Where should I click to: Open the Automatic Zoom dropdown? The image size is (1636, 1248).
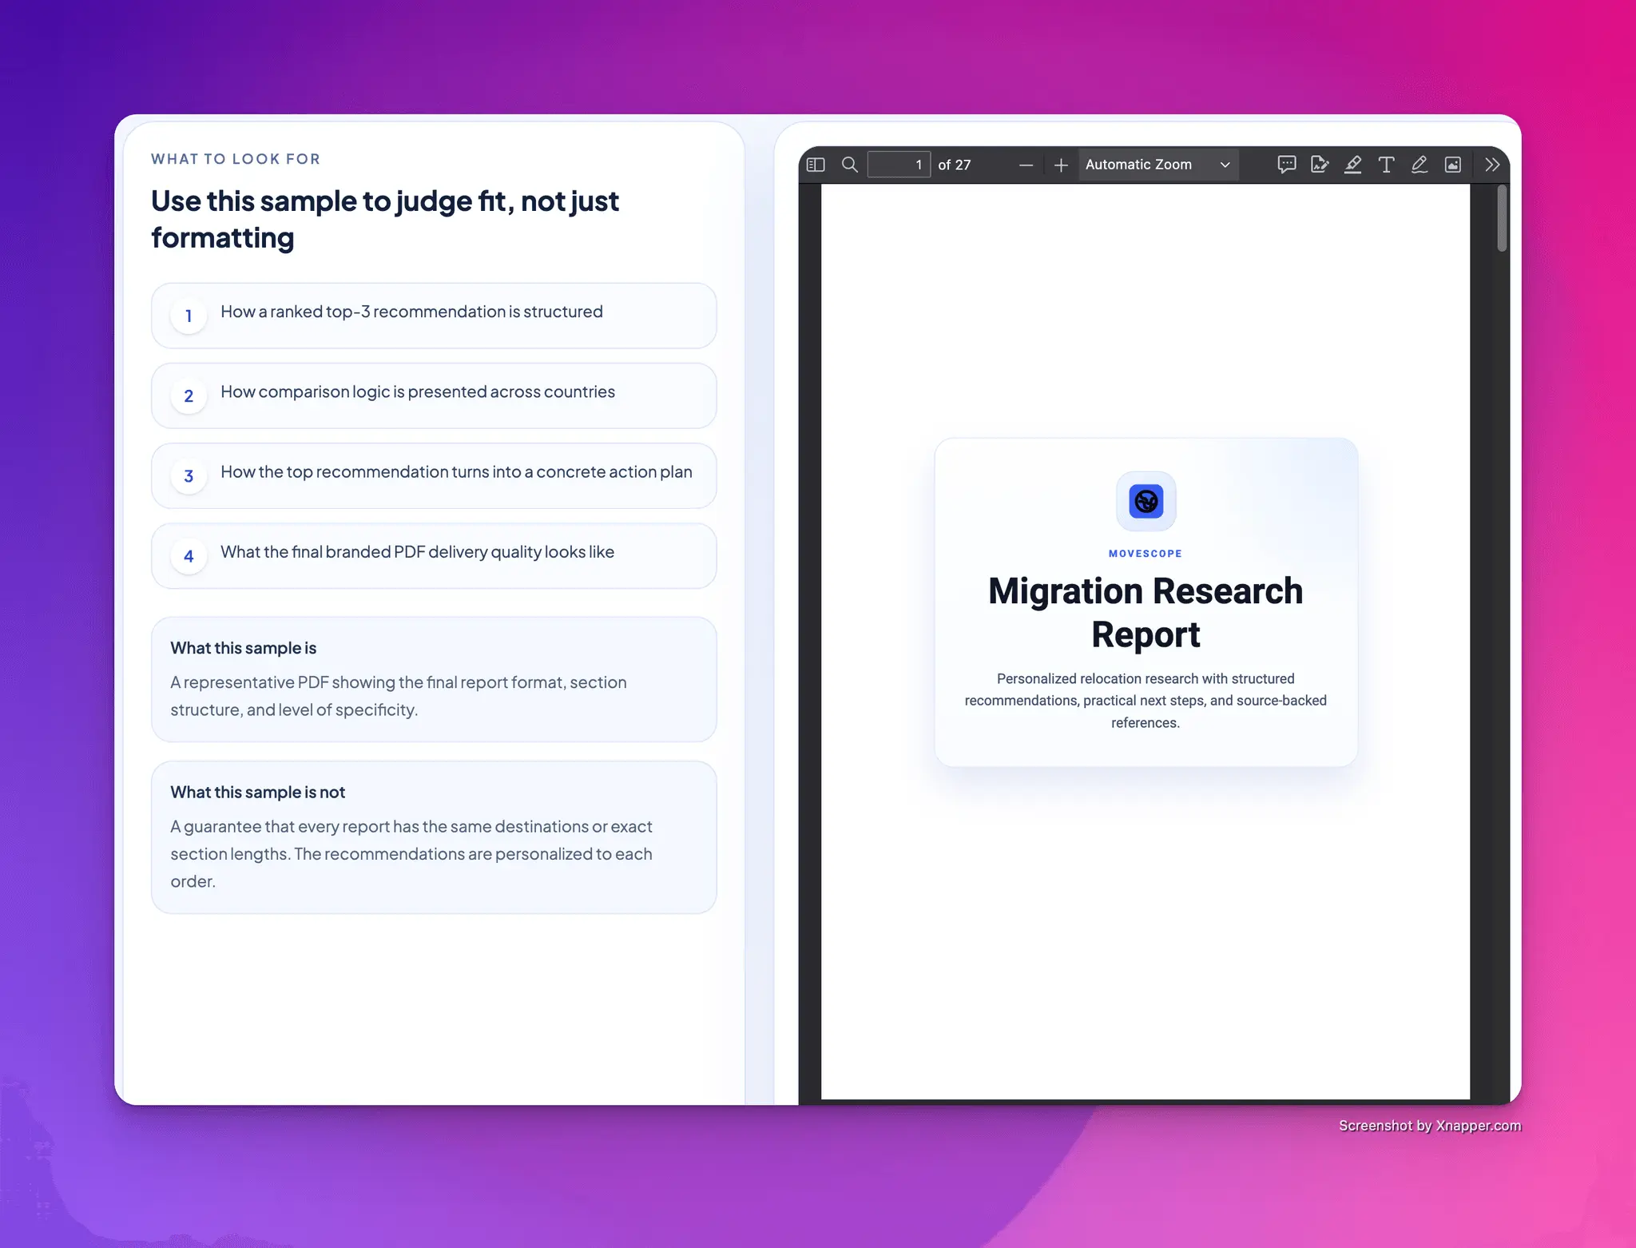click(x=1158, y=165)
